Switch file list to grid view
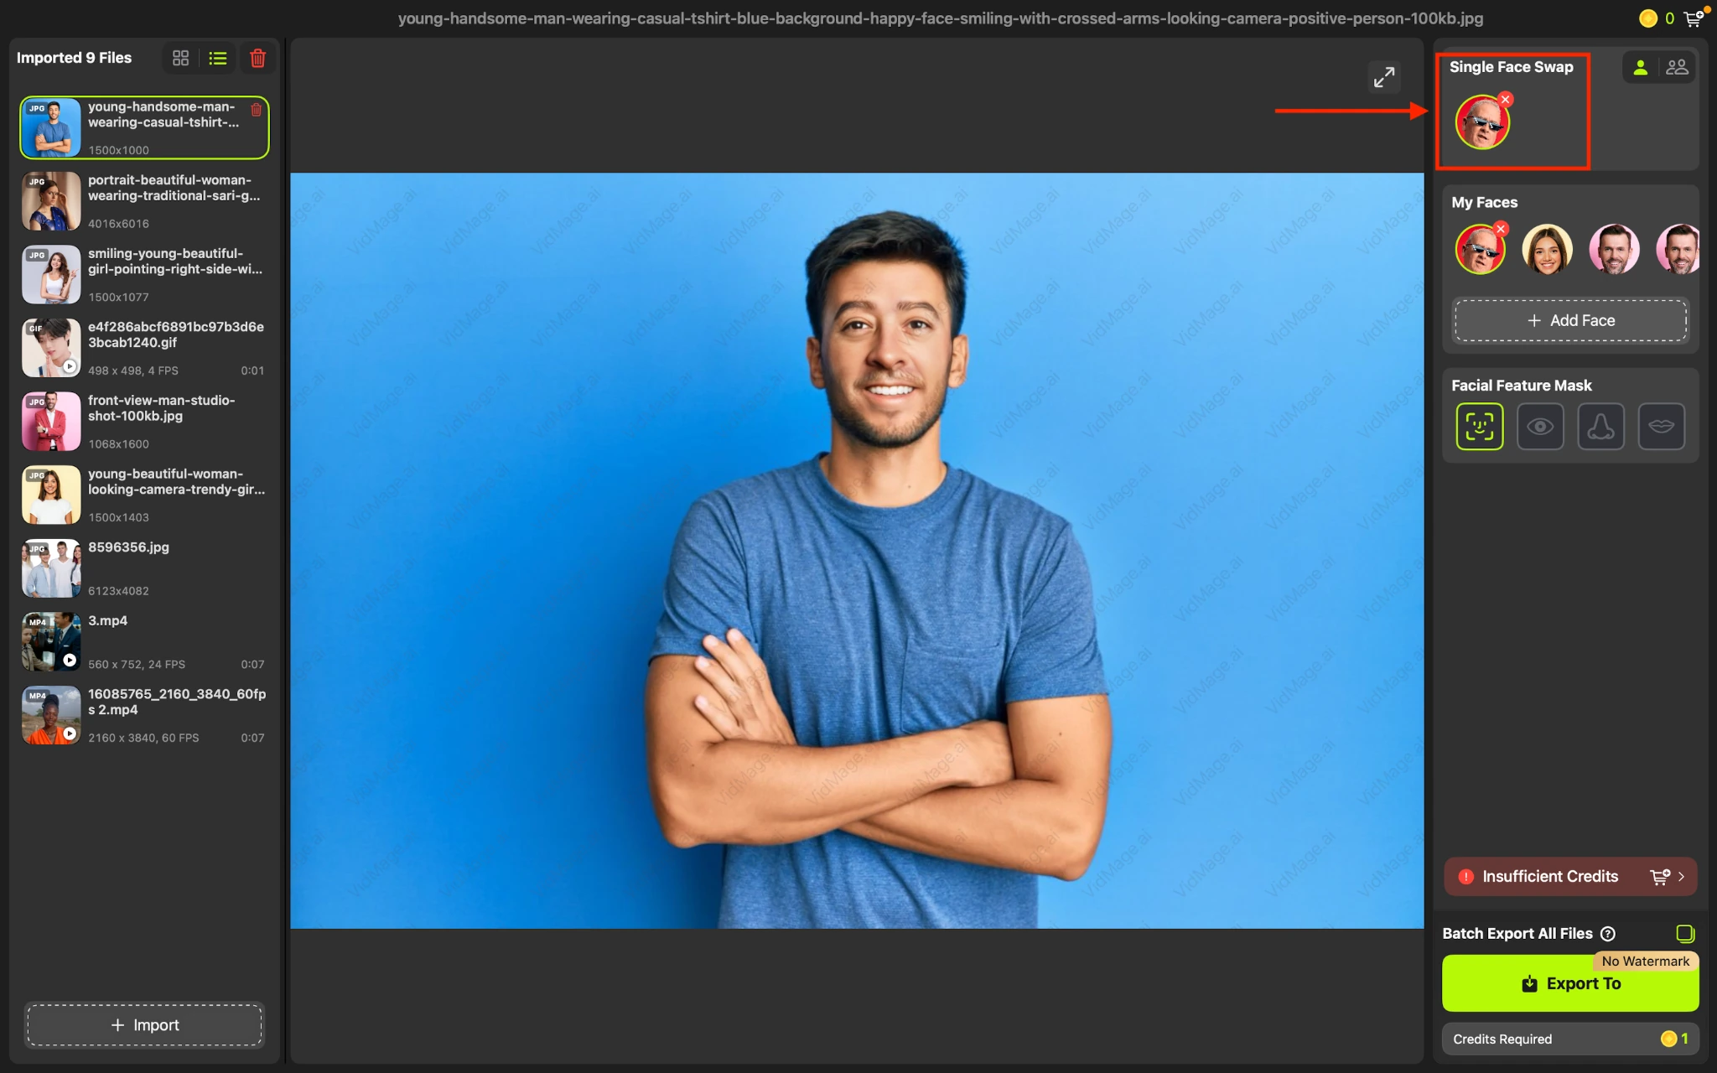 [180, 58]
